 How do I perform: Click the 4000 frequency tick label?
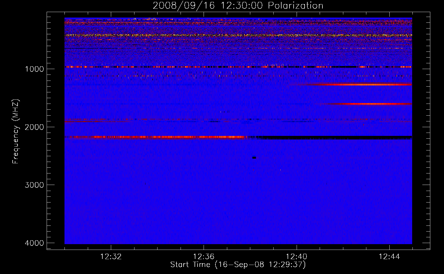tap(34, 243)
